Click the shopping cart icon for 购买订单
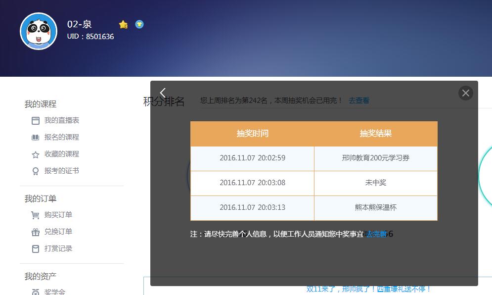This screenshot has height=295, width=492. (36, 215)
